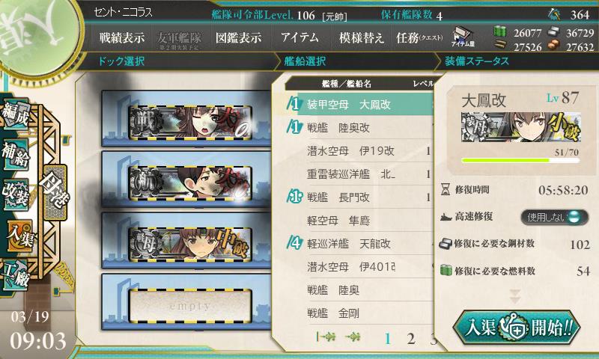Go to page 2 of ship list
599x359 pixels.
coord(411,338)
